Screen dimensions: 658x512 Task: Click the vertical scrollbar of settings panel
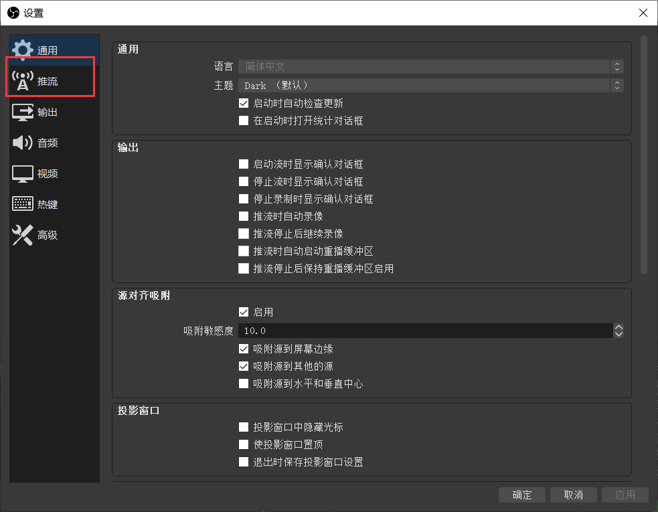point(644,154)
